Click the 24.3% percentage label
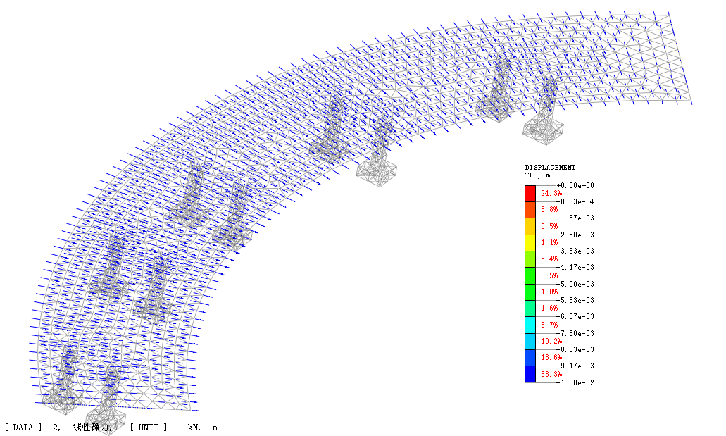726x436 pixels. click(x=551, y=193)
